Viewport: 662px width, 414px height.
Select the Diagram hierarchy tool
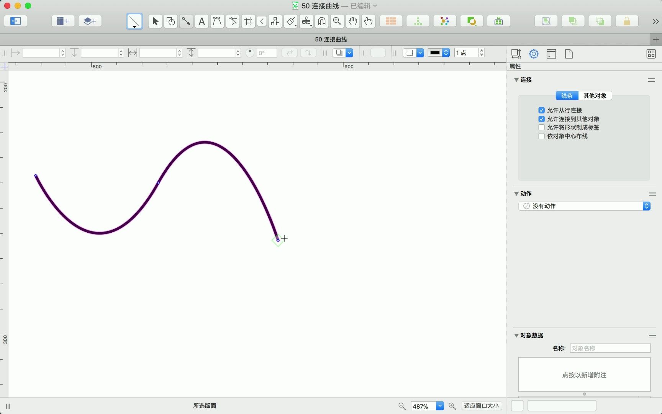coord(275,21)
